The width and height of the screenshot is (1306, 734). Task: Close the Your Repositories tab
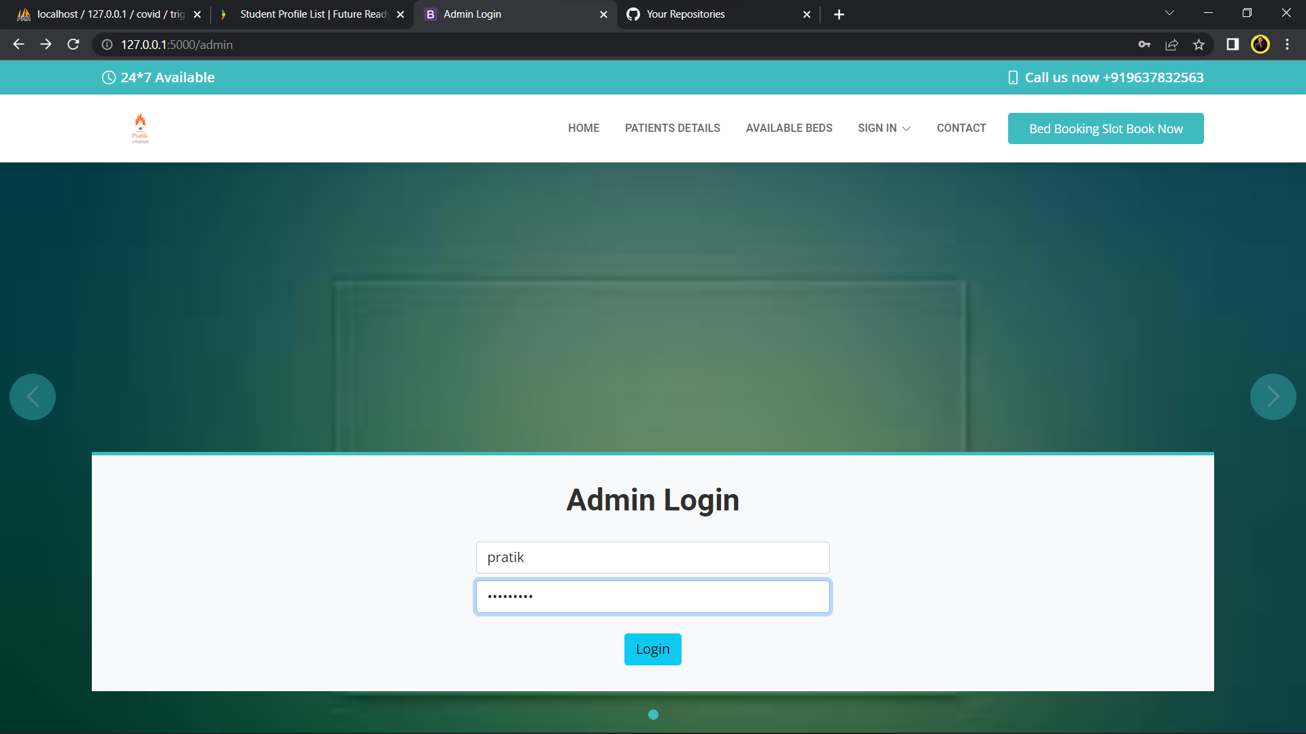pyautogui.click(x=807, y=14)
